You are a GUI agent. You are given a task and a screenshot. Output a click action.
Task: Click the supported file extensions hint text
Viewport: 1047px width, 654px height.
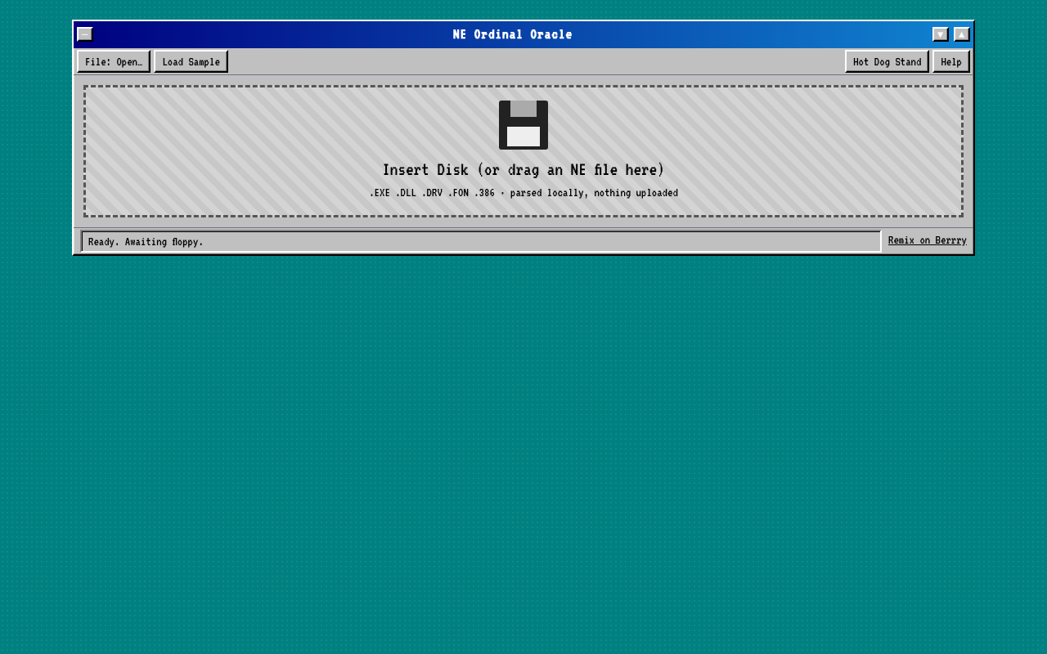coord(523,193)
